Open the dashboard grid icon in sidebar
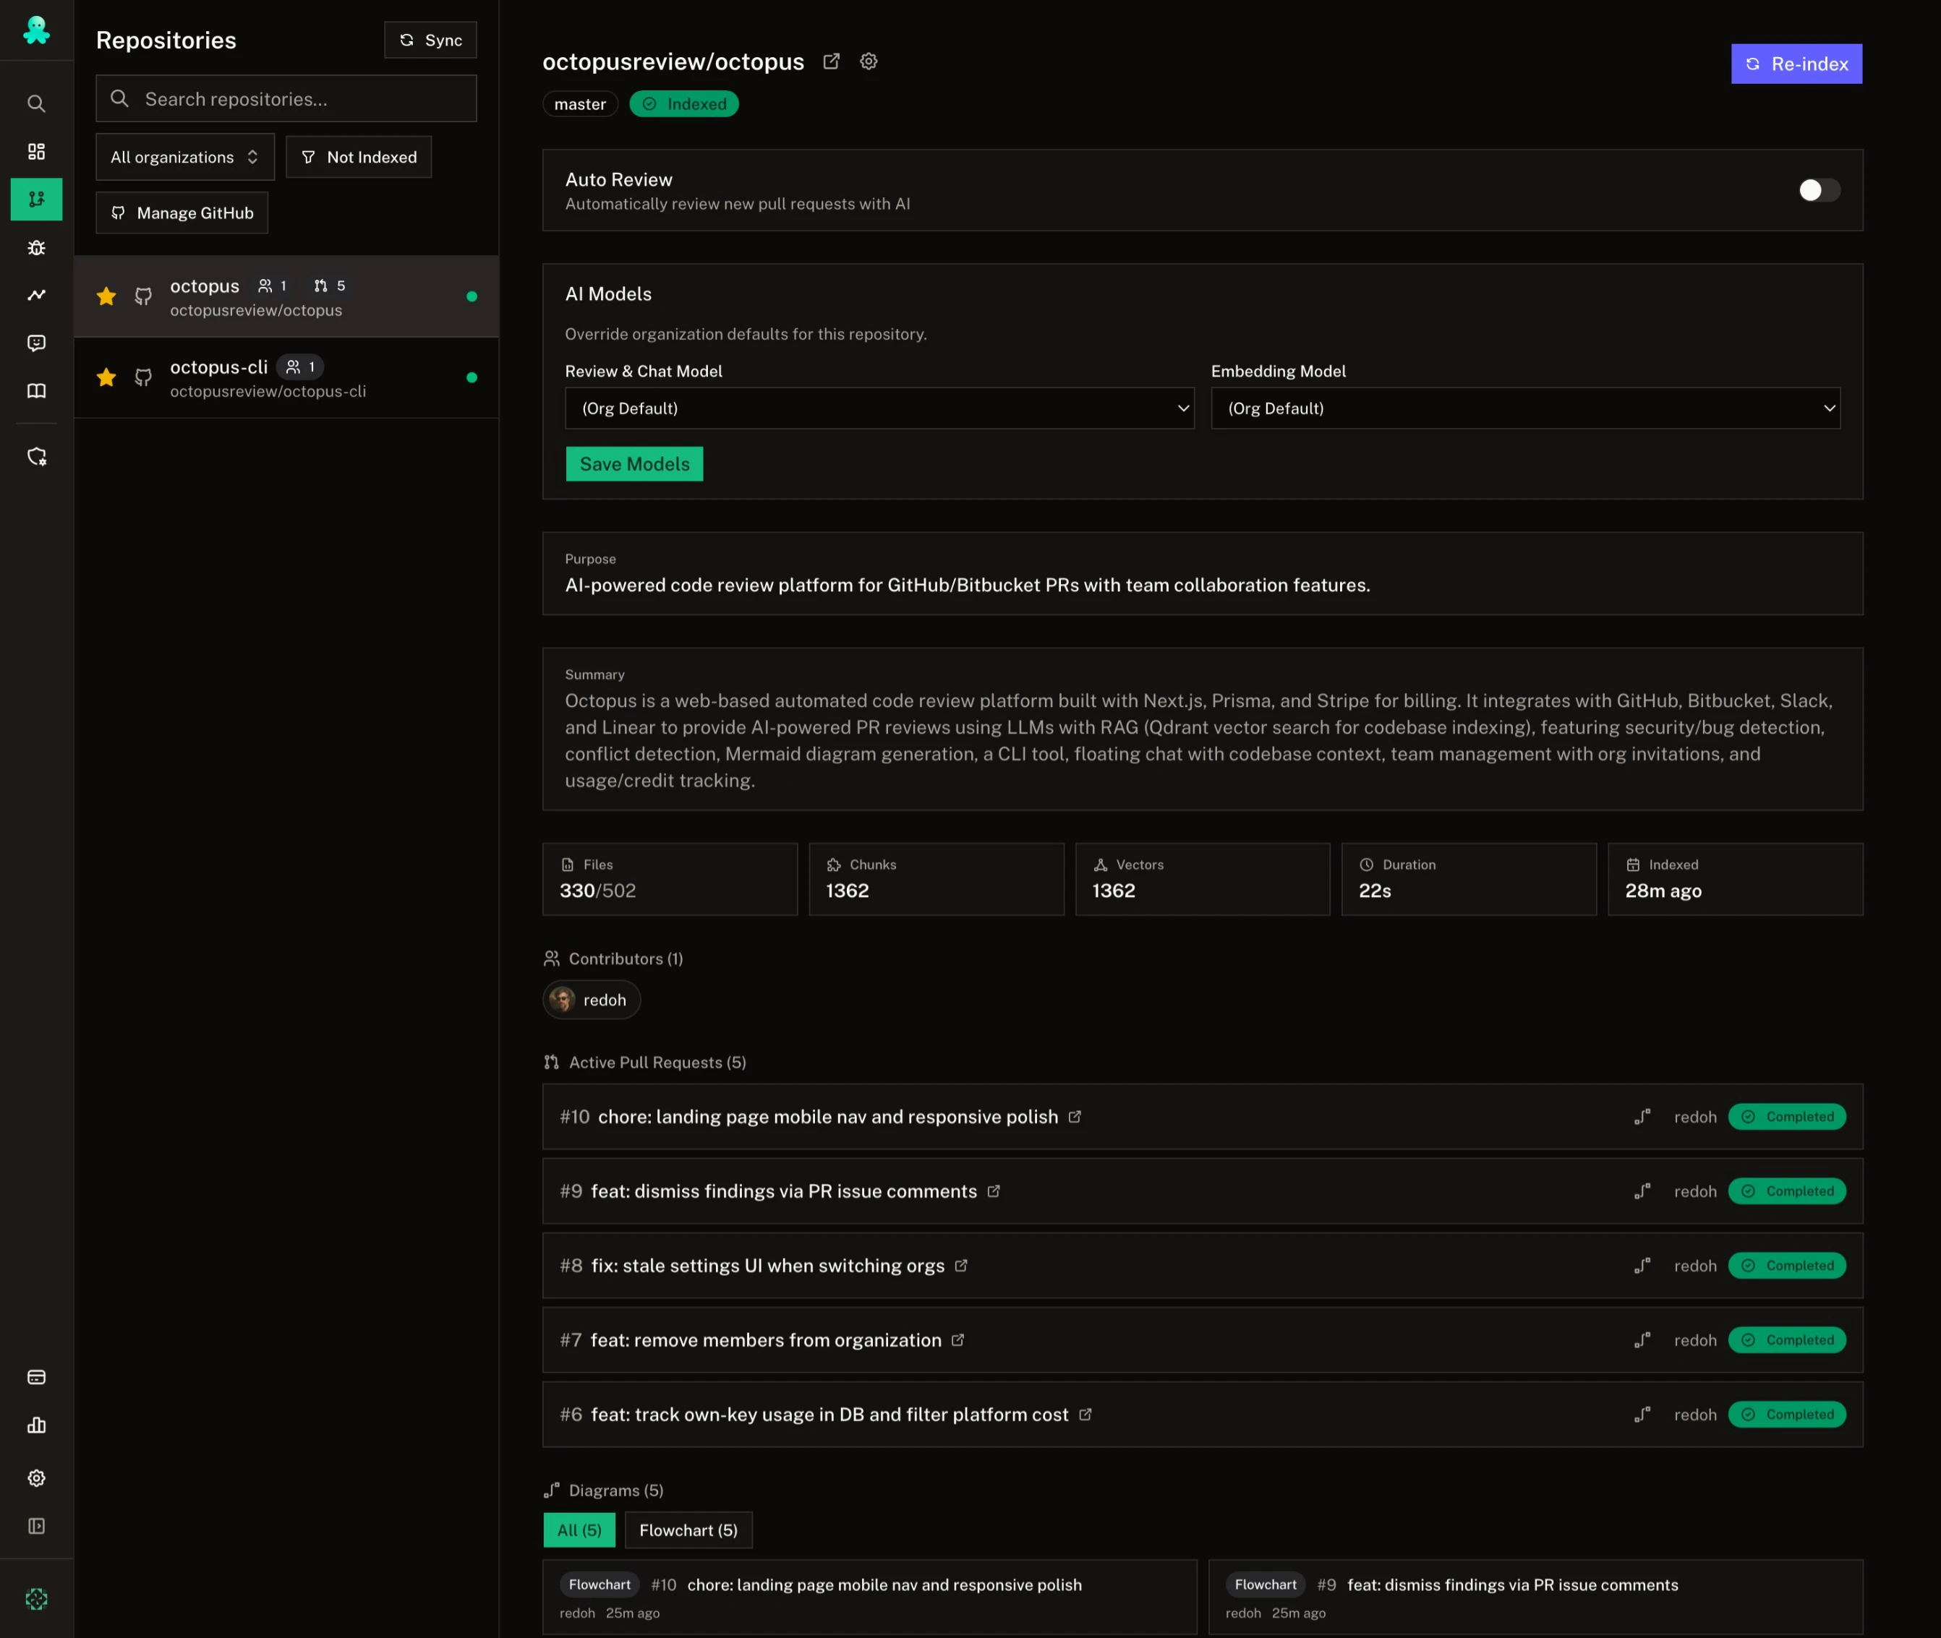Image resolution: width=1941 pixels, height=1638 pixels. (36, 151)
